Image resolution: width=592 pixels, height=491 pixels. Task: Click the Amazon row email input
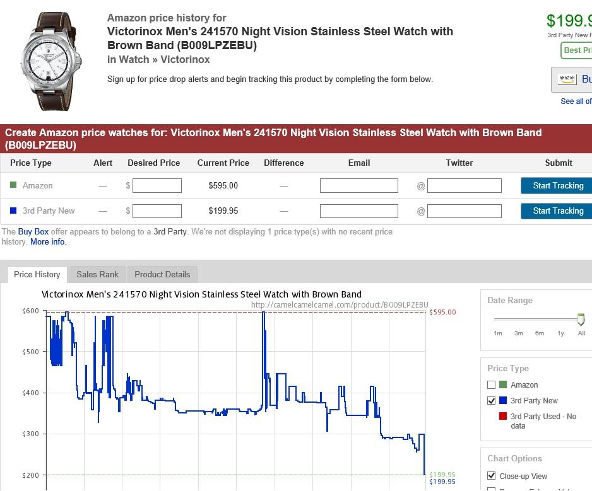coord(358,185)
